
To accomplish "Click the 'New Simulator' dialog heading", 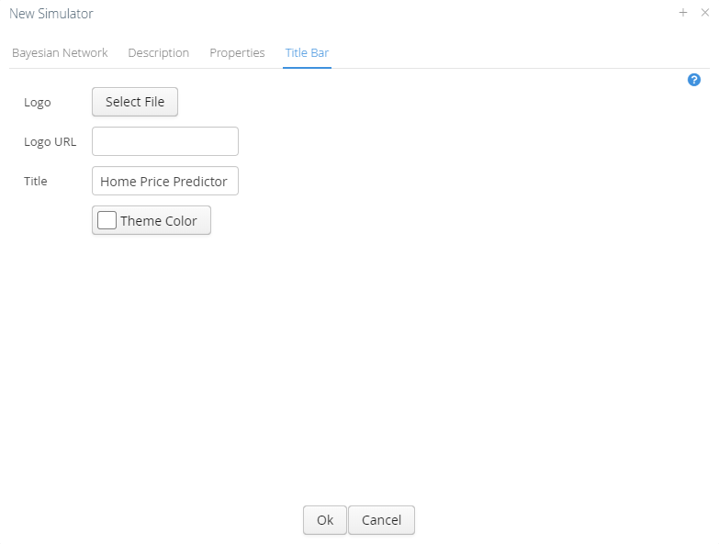I will click(51, 14).
